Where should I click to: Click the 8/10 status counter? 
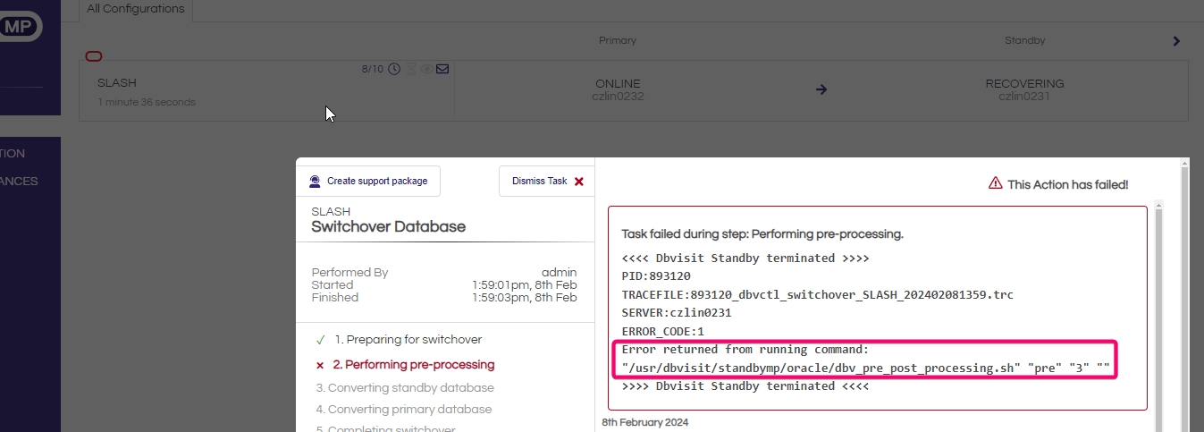372,69
